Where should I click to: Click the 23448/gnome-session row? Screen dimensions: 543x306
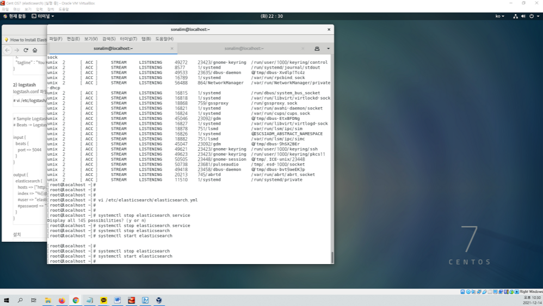click(176, 160)
